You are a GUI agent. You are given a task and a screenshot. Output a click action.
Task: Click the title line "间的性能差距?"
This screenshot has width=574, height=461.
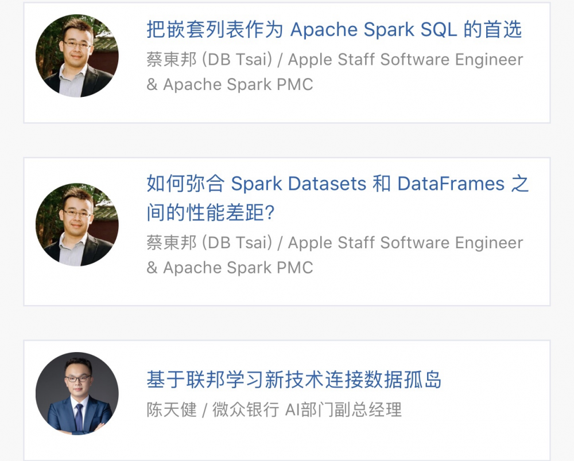(x=211, y=213)
